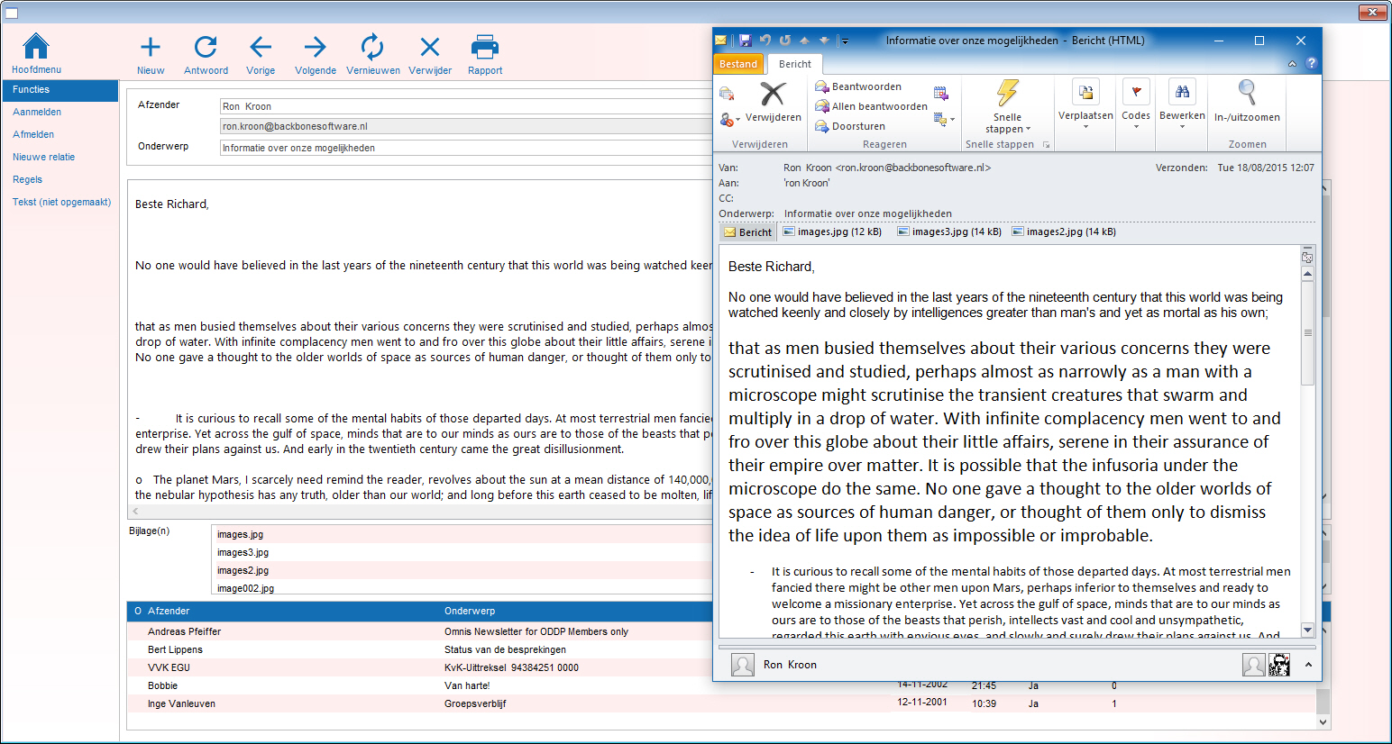Open Outlook Help question mark icon

pyautogui.click(x=1312, y=64)
